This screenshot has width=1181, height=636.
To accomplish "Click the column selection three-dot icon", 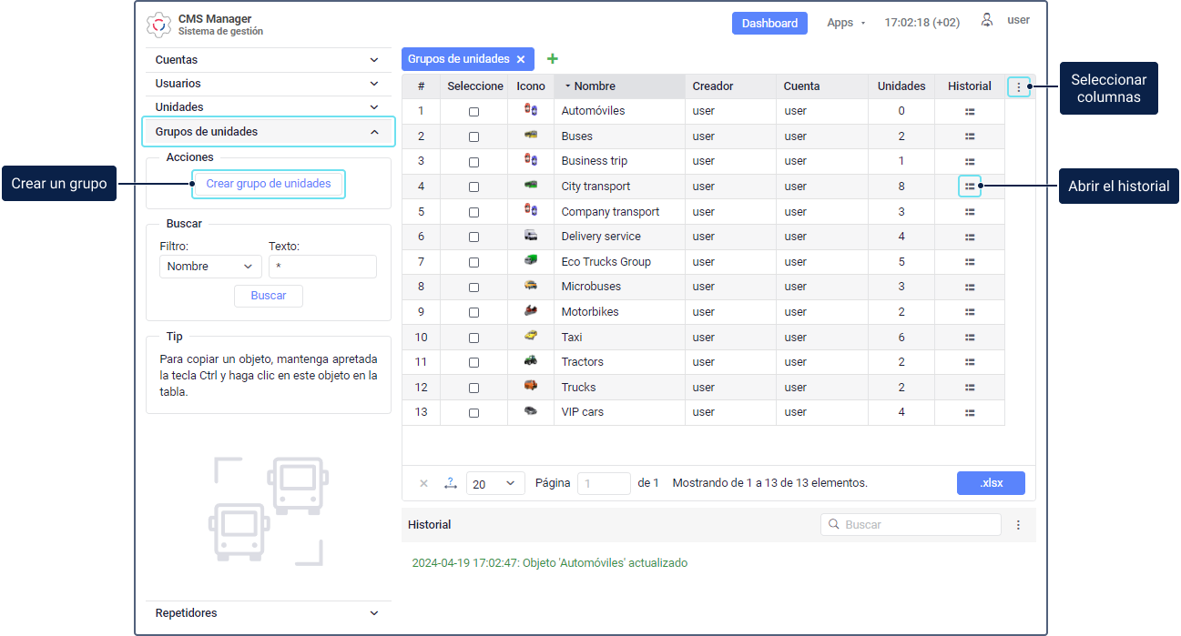I will 1019,87.
